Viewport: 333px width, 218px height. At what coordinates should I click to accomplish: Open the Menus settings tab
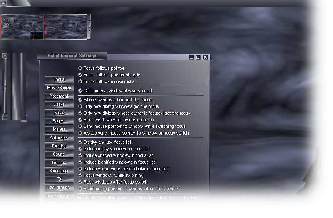click(59, 129)
